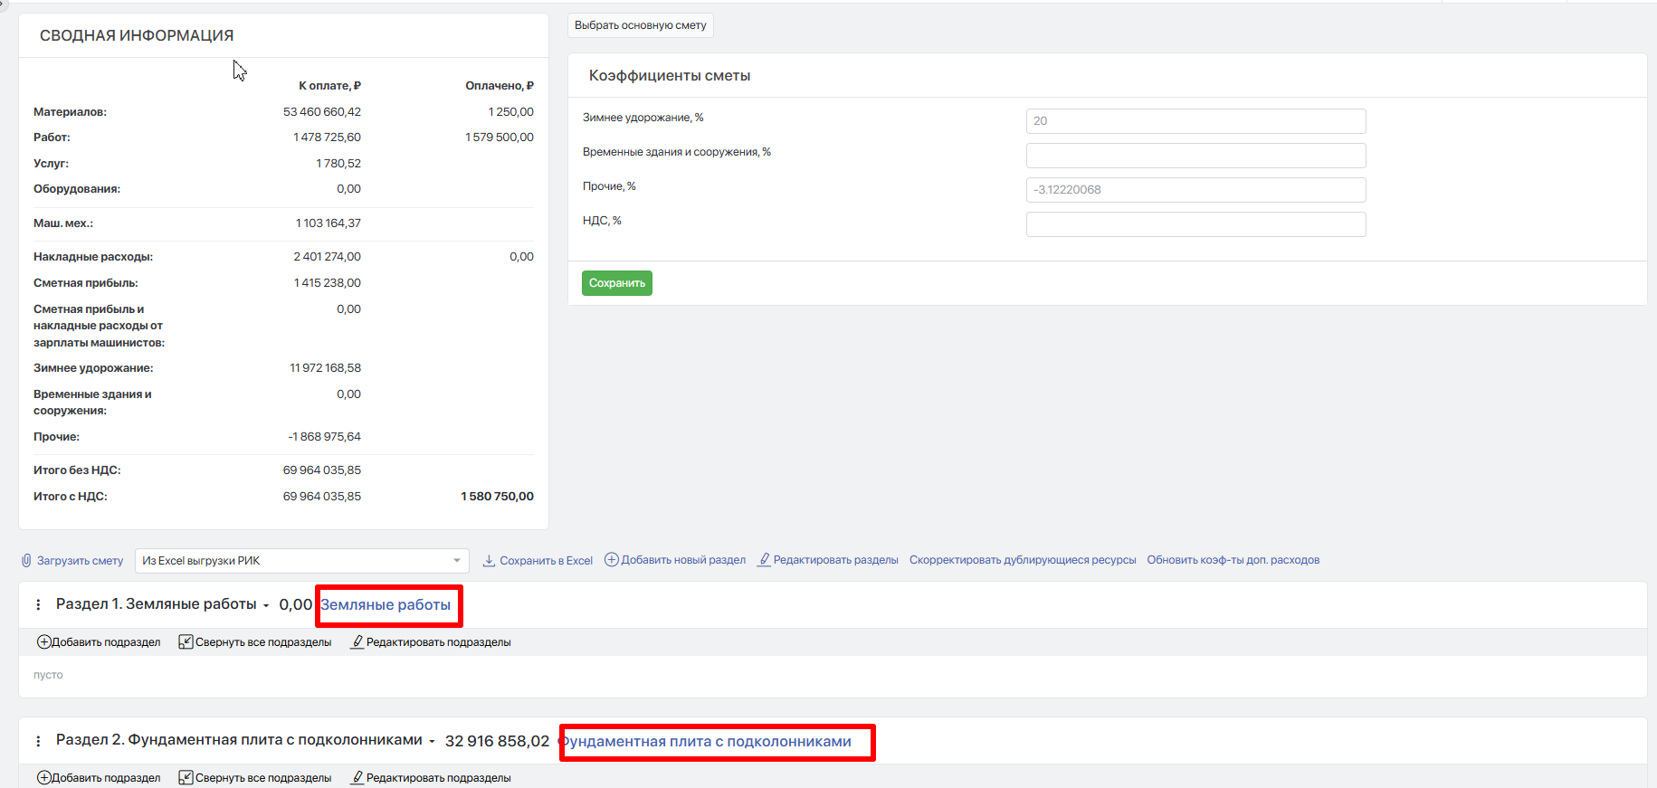Click Обновить коэф-ты доп. расходов link
Screen dimensions: 1657x788
(x=1233, y=560)
